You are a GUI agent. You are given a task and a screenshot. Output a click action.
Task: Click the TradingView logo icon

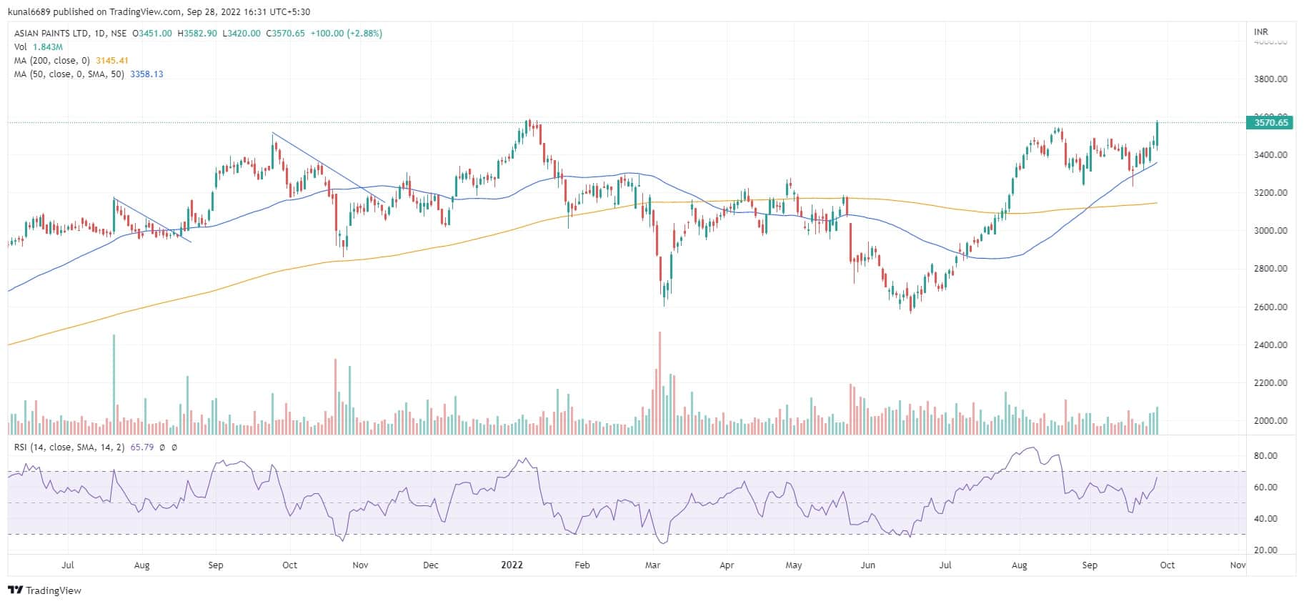click(15, 590)
